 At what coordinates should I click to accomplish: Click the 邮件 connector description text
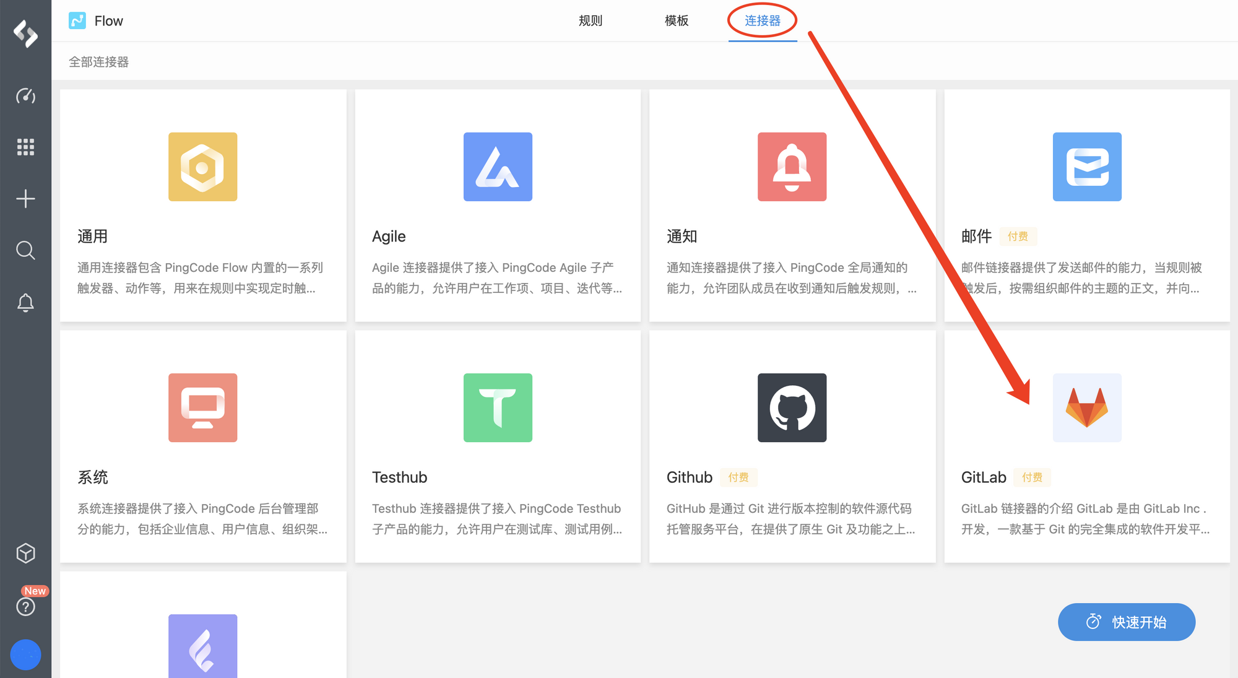1081,278
